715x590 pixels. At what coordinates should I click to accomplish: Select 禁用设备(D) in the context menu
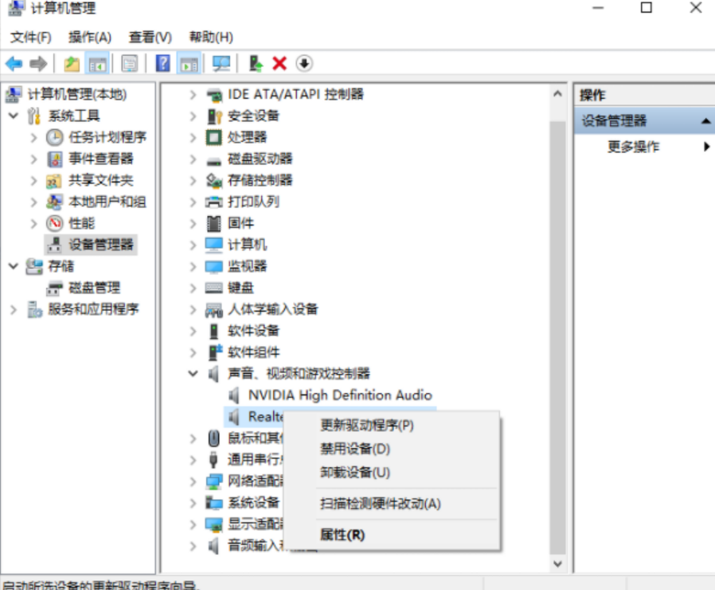[x=354, y=449]
